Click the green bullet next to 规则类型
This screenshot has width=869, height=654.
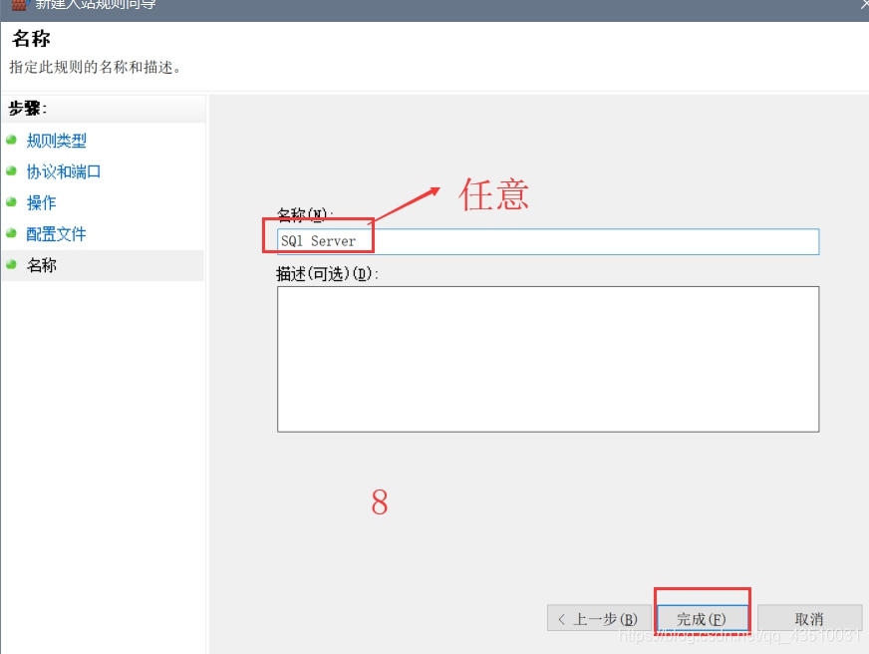click(11, 140)
